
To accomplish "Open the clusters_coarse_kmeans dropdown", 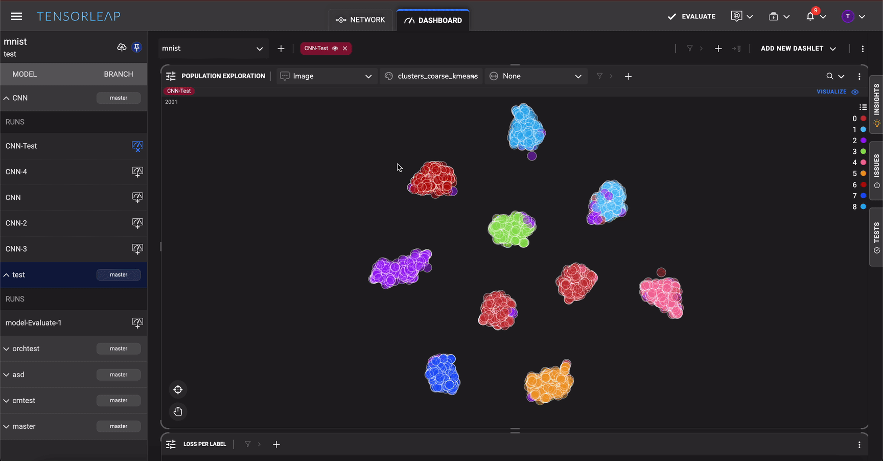I will click(x=432, y=76).
